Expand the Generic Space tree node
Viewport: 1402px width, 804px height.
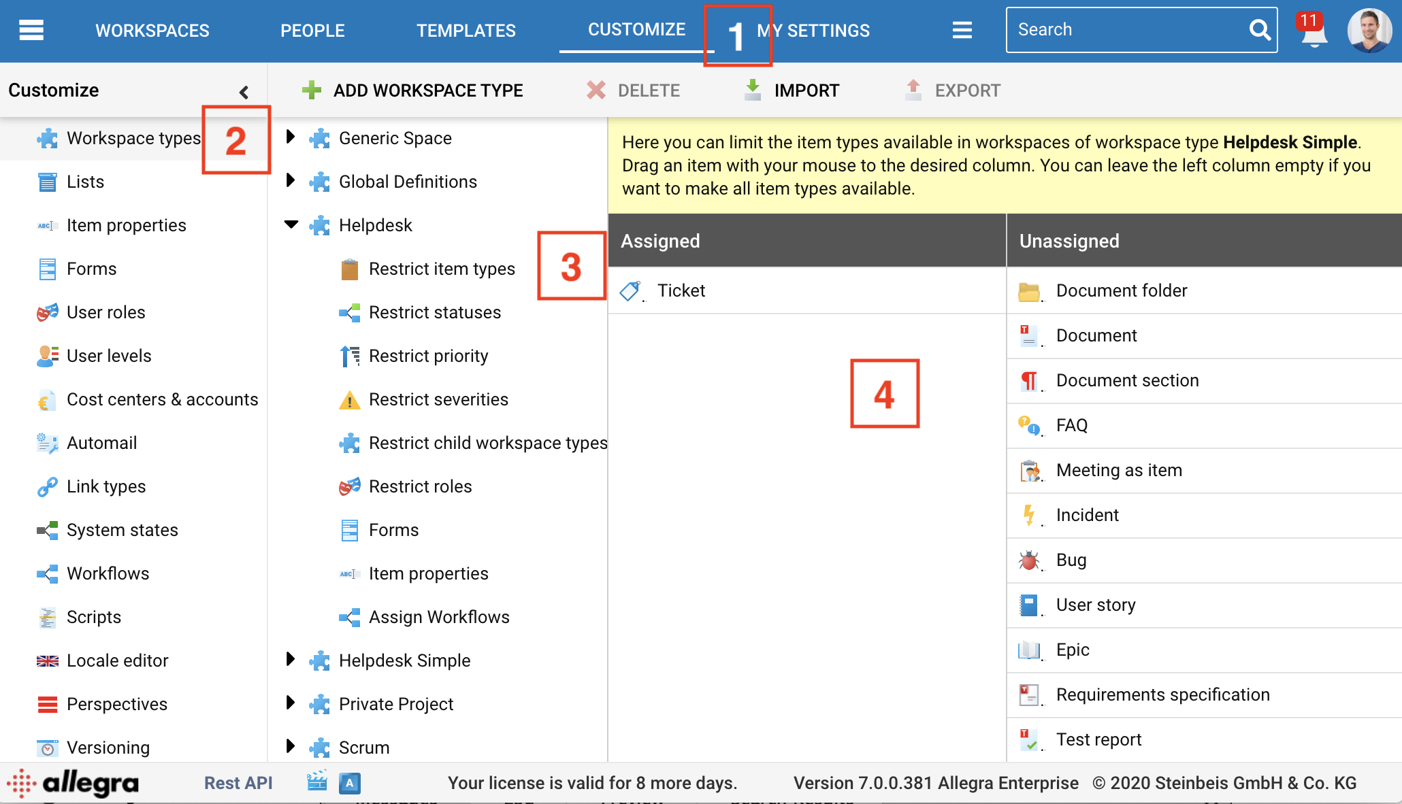click(x=291, y=137)
